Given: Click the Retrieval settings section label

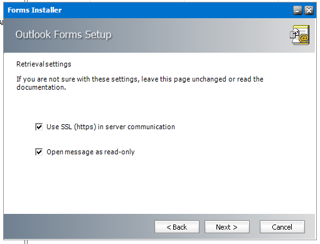Looking at the screenshot, I should 44,64.
